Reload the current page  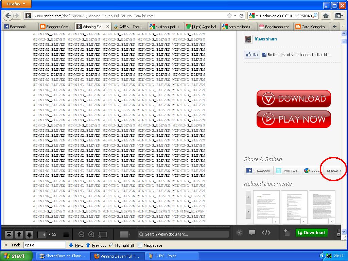click(242, 16)
